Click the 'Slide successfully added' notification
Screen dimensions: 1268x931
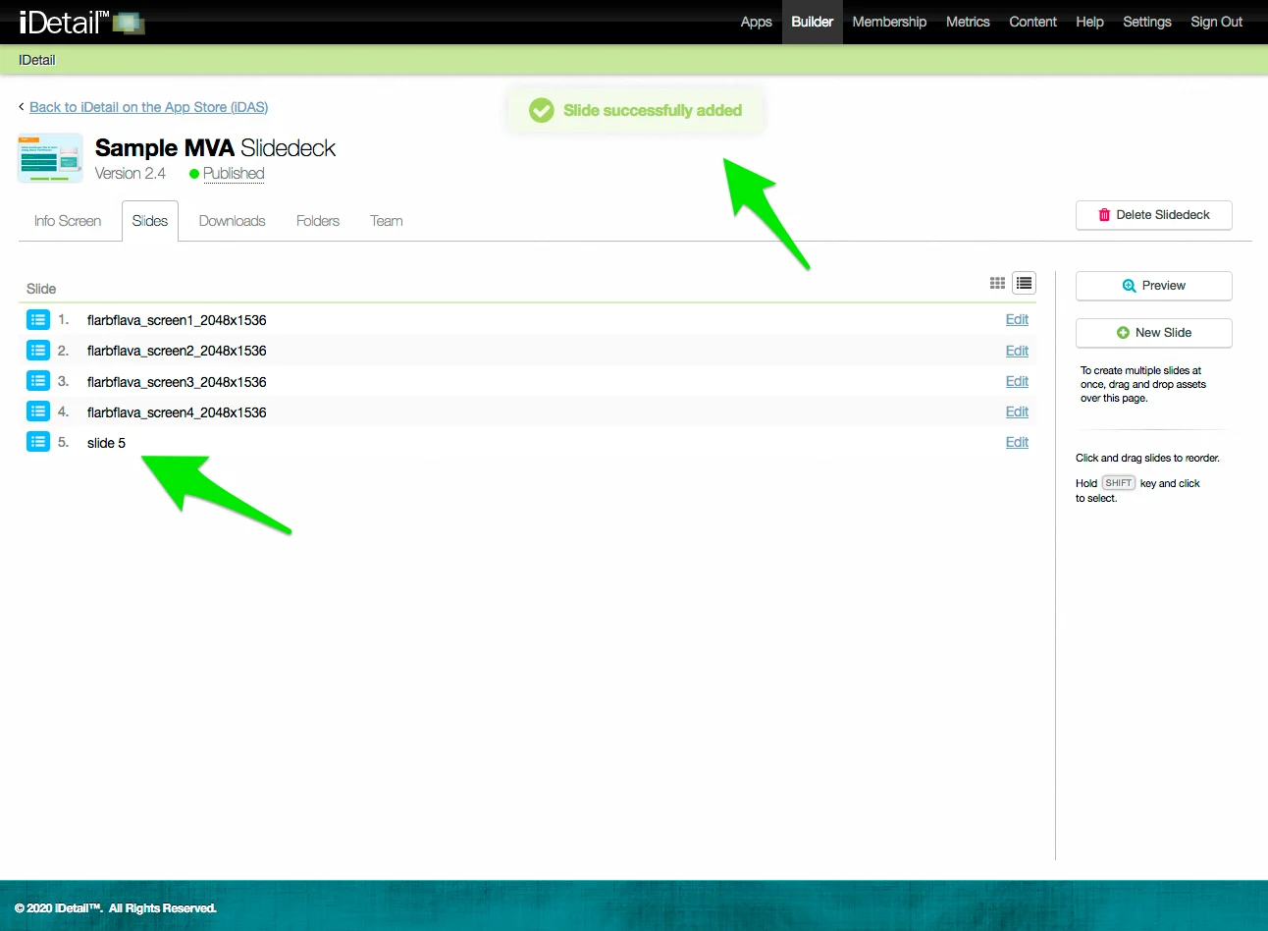pos(635,110)
